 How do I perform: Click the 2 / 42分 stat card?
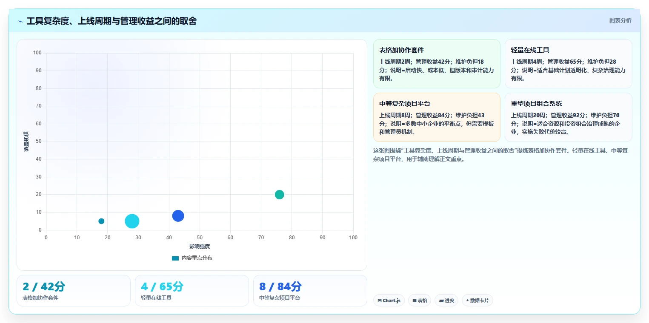pyautogui.click(x=74, y=291)
